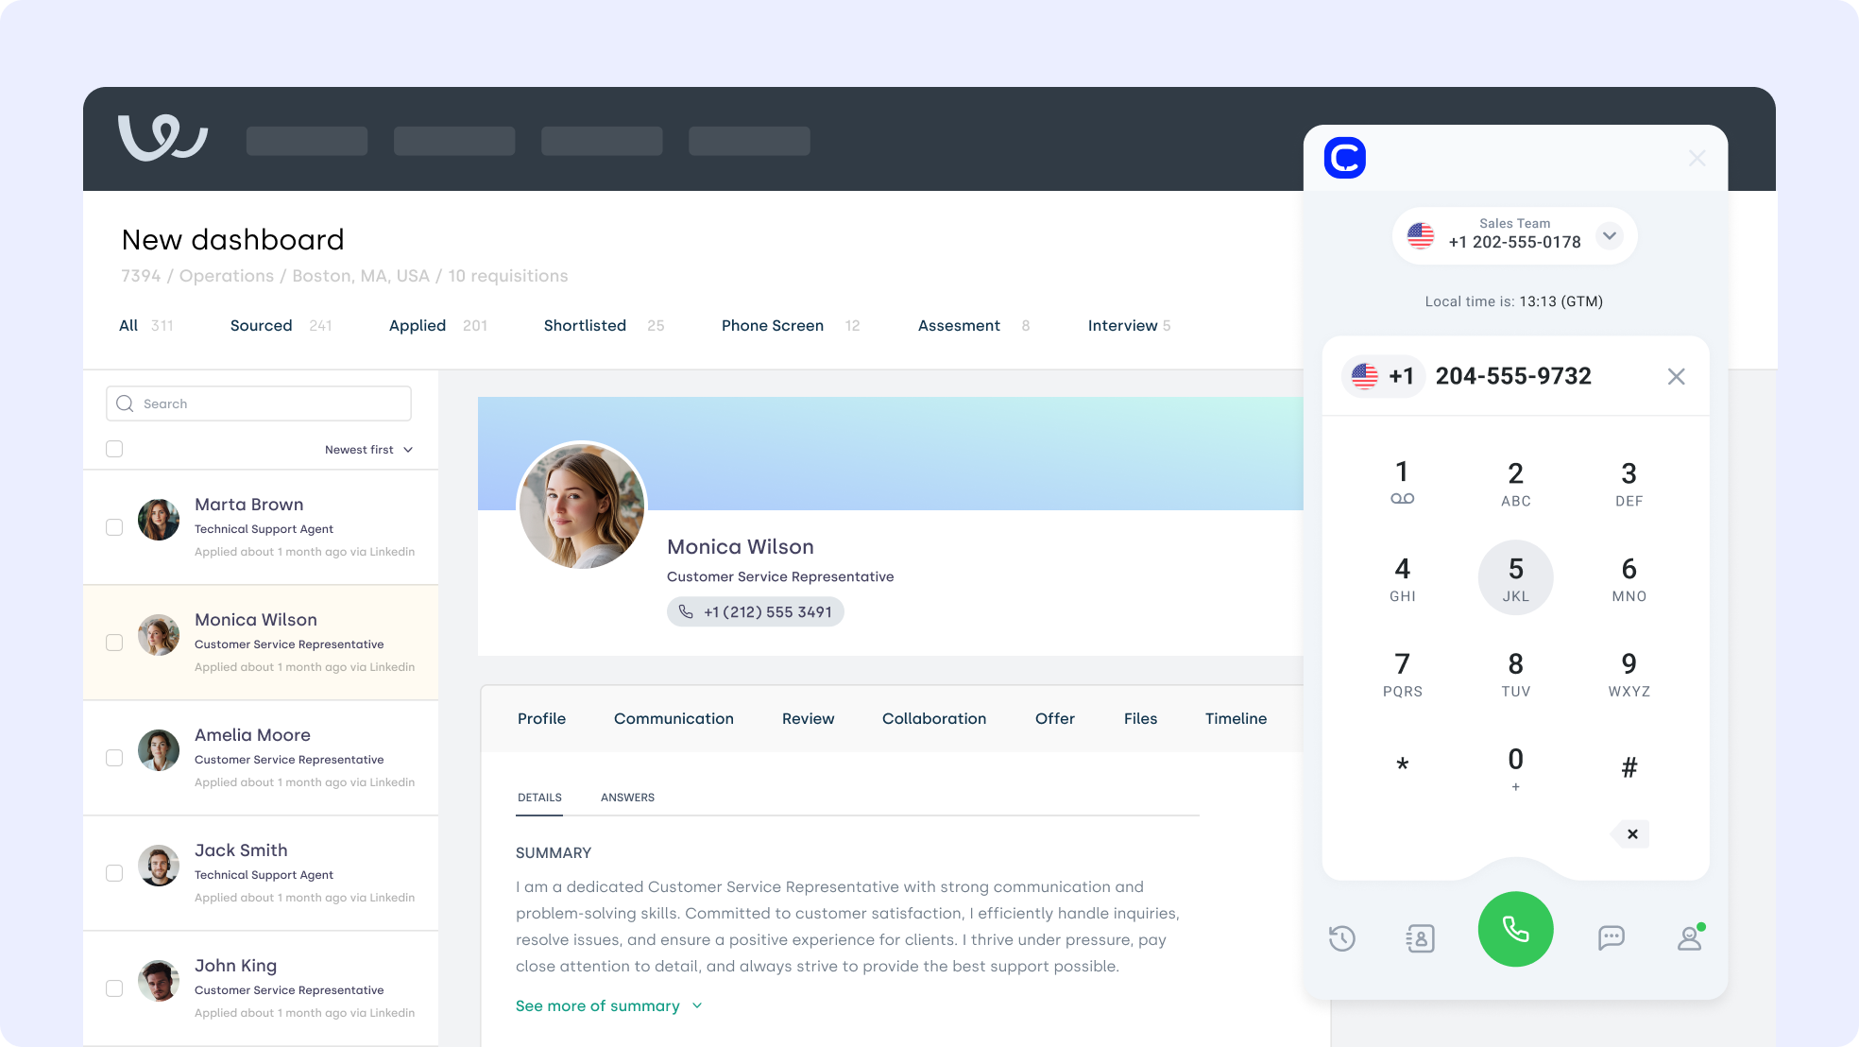This screenshot has height=1047, width=1859.
Task: Open the Shortlisted stage tab
Action: pos(585,326)
